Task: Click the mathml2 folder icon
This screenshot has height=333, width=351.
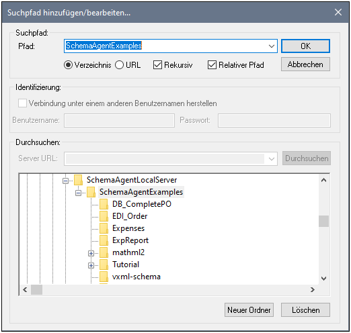Action: tap(104, 252)
